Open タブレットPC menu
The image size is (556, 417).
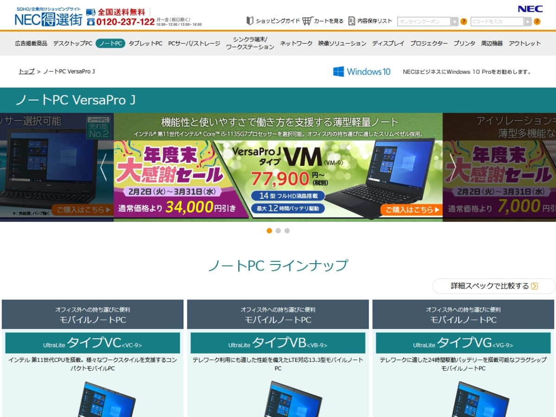[145, 44]
